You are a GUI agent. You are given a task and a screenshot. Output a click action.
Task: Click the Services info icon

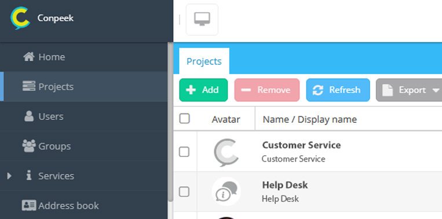tap(29, 176)
